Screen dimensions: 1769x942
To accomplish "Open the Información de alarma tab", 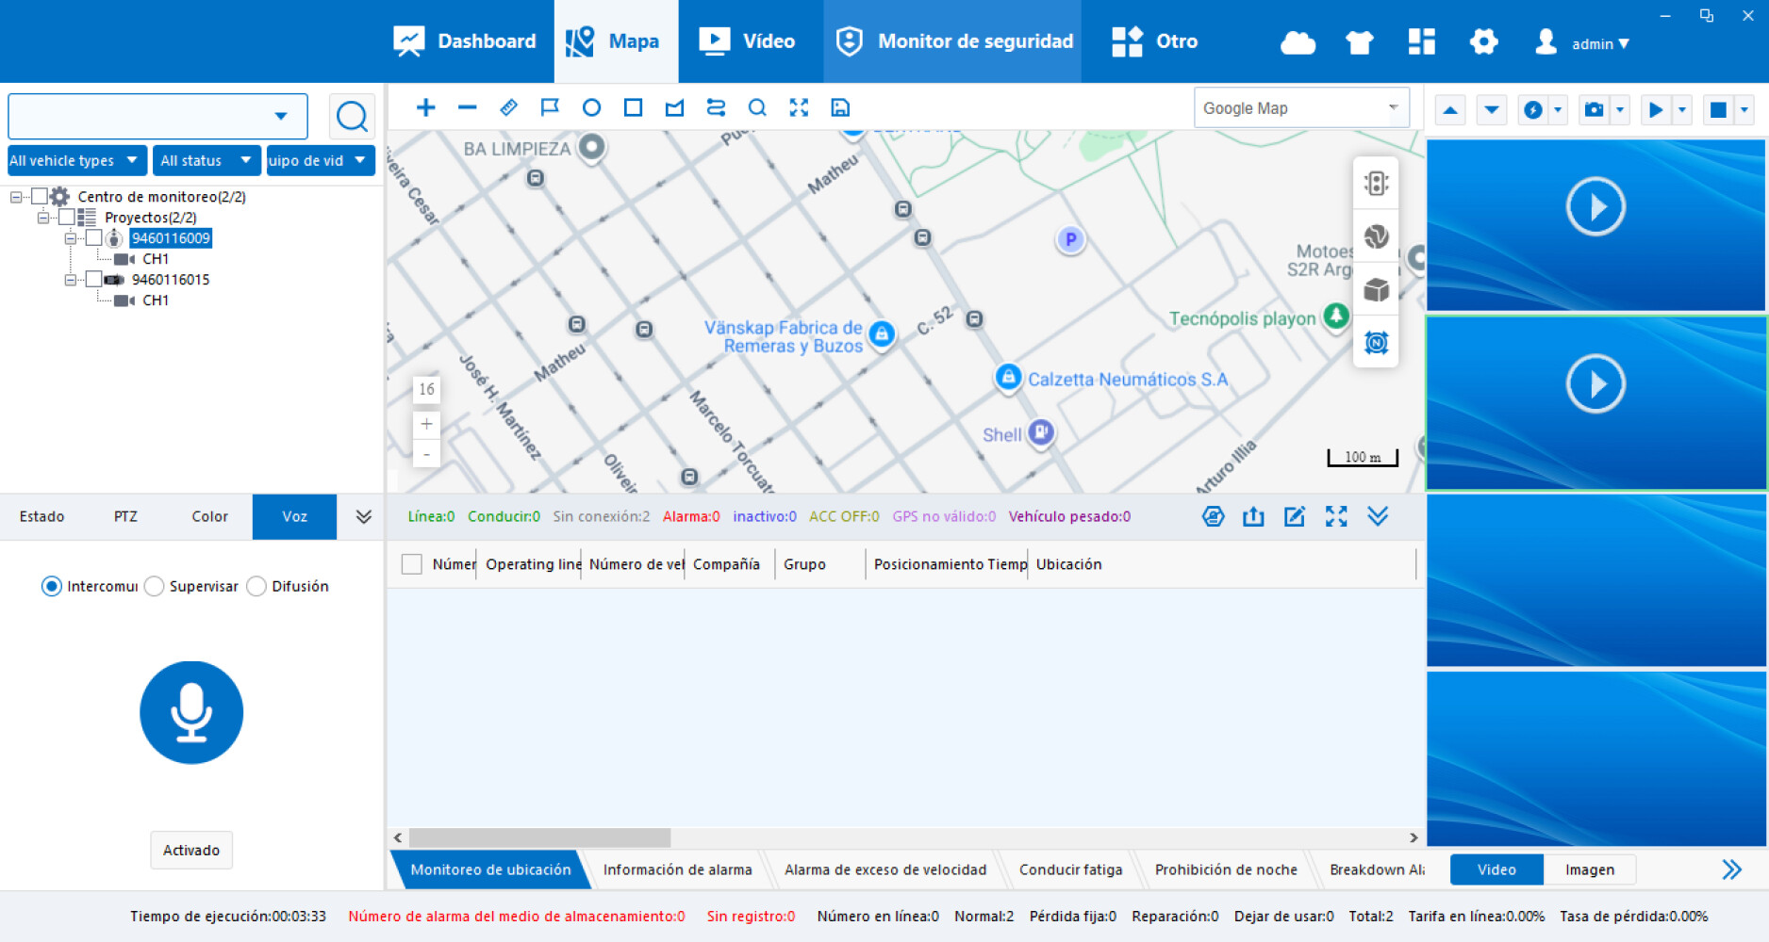I will pyautogui.click(x=677, y=869).
